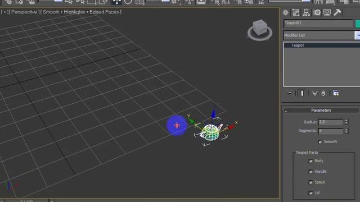Toggle Select and Manipulate tool
Screen dimensions: 360x202
[x=189, y=2]
